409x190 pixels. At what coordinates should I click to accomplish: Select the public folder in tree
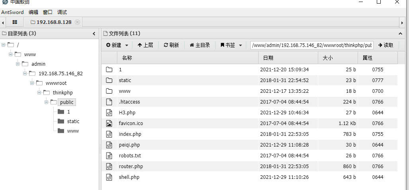[x=67, y=102]
